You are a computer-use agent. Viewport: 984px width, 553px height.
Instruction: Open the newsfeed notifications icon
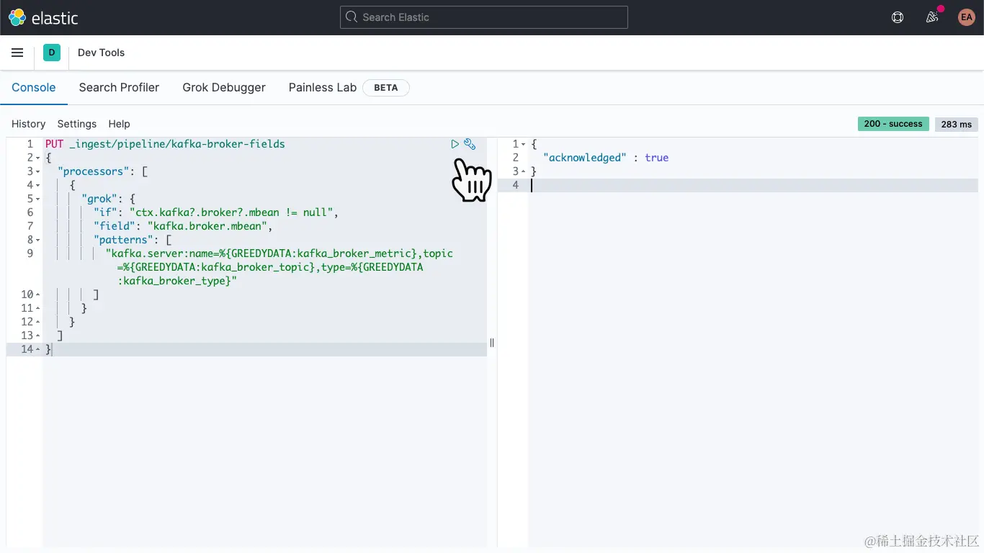(931, 17)
